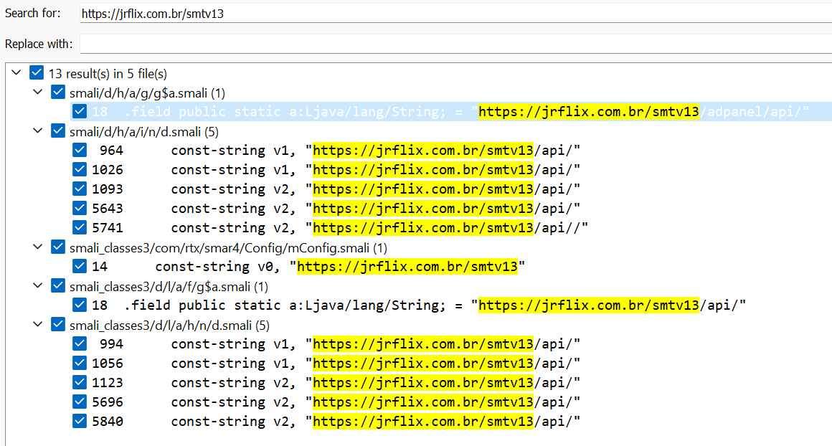Uncheck the line 1056 result checkbox
Image resolution: width=832 pixels, height=446 pixels.
[x=80, y=364]
